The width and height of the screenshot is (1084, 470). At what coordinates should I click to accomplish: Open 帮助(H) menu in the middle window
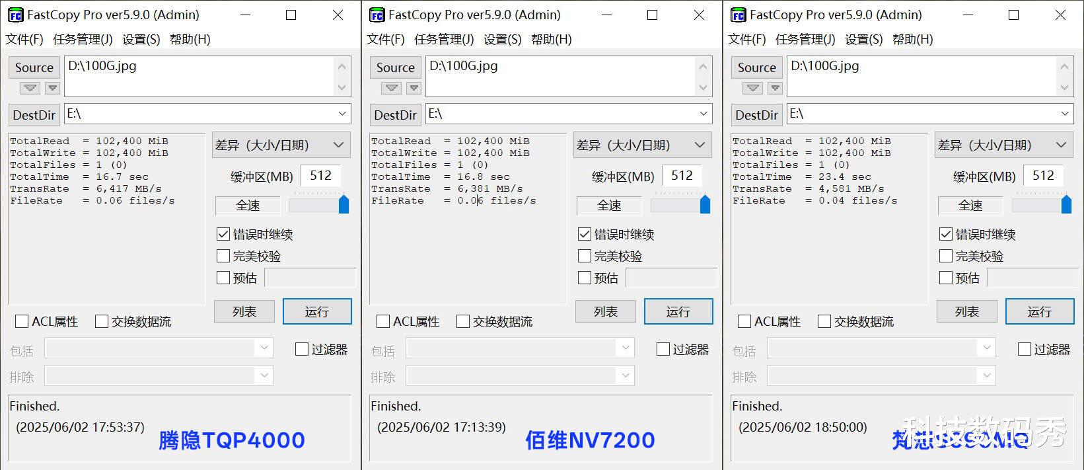click(552, 40)
